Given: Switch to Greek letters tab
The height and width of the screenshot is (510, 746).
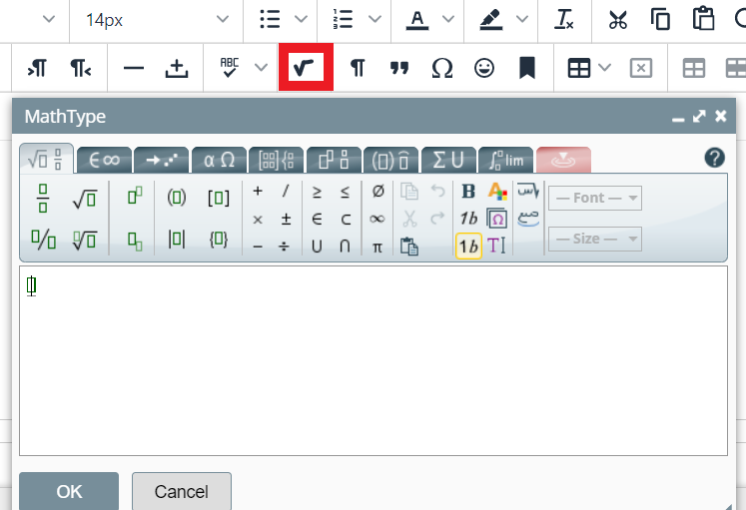Looking at the screenshot, I should coord(219,160).
